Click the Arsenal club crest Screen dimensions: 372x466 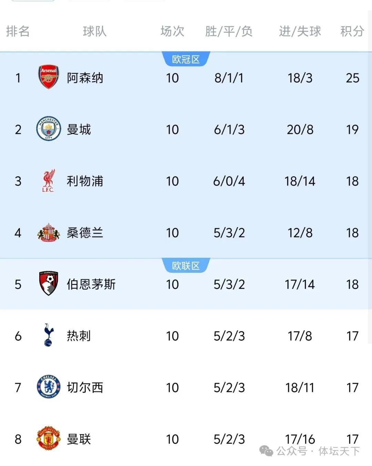click(x=48, y=77)
